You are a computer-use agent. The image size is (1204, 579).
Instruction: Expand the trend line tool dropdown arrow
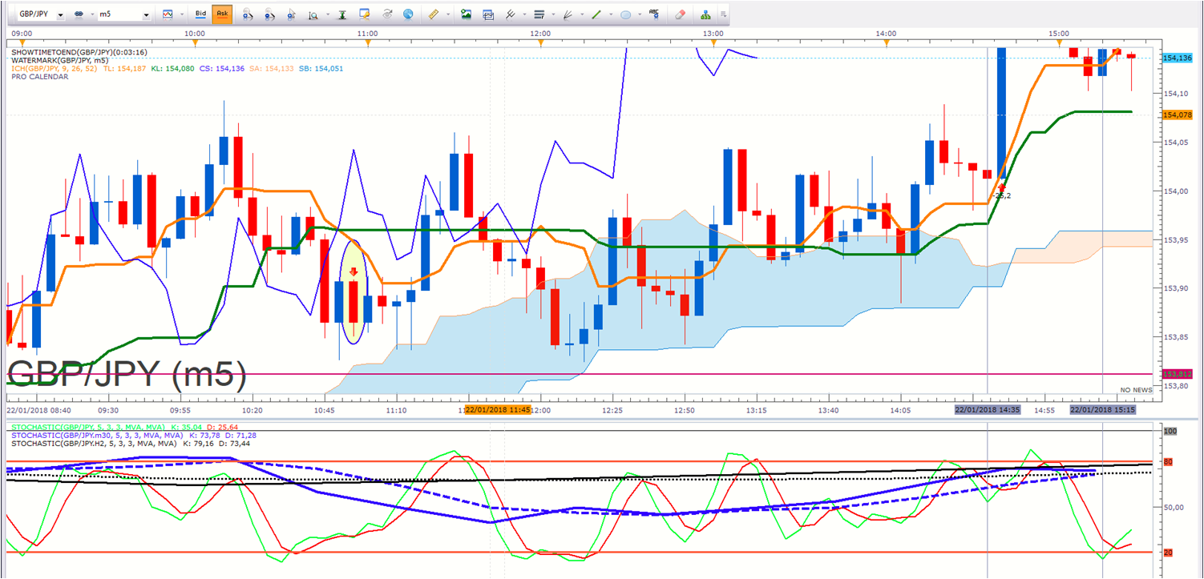pyautogui.click(x=611, y=15)
